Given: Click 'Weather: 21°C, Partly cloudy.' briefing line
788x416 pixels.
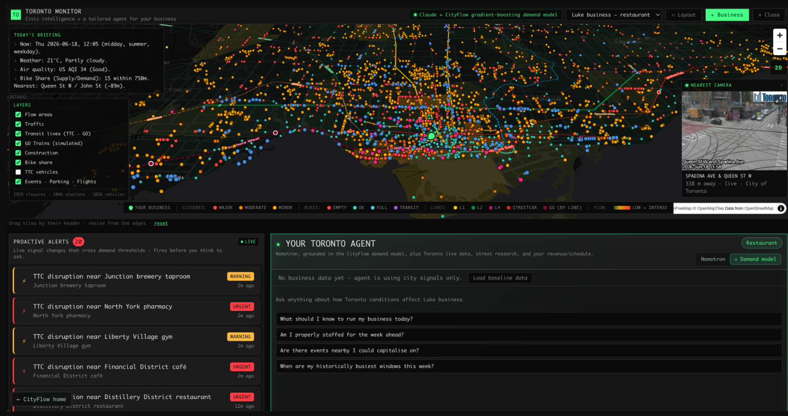Looking at the screenshot, I should click(x=63, y=60).
